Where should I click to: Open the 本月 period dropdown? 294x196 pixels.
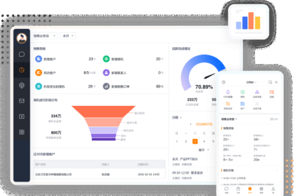click(x=66, y=36)
